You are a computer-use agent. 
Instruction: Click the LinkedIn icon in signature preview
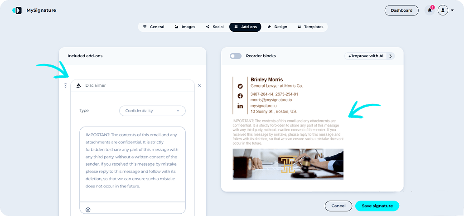tap(240, 106)
